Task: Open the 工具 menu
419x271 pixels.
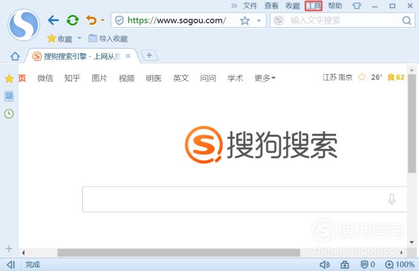Action: 314,5
